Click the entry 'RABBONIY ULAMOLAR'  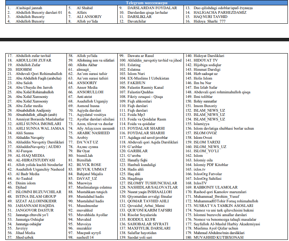click(x=216, y=187)
